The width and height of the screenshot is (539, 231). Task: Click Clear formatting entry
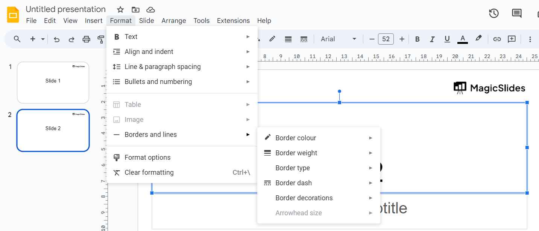(x=149, y=172)
